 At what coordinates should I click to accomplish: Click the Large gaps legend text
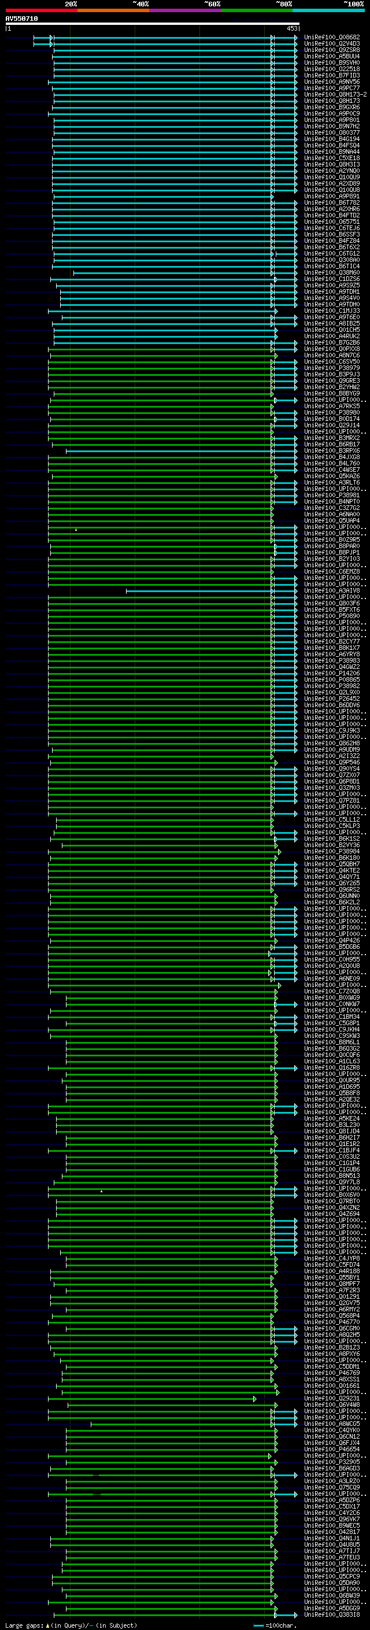click(71, 1625)
